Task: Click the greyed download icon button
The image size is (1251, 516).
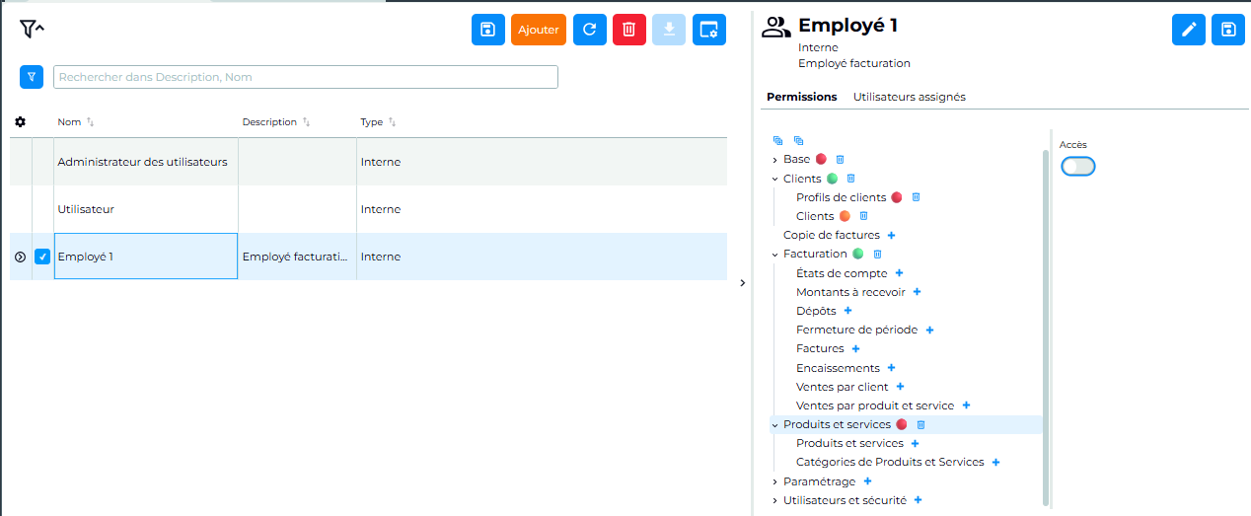Action: tap(669, 30)
